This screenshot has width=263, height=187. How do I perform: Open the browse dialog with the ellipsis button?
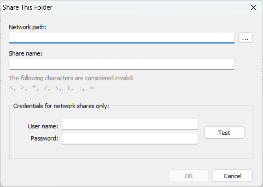[x=245, y=38]
